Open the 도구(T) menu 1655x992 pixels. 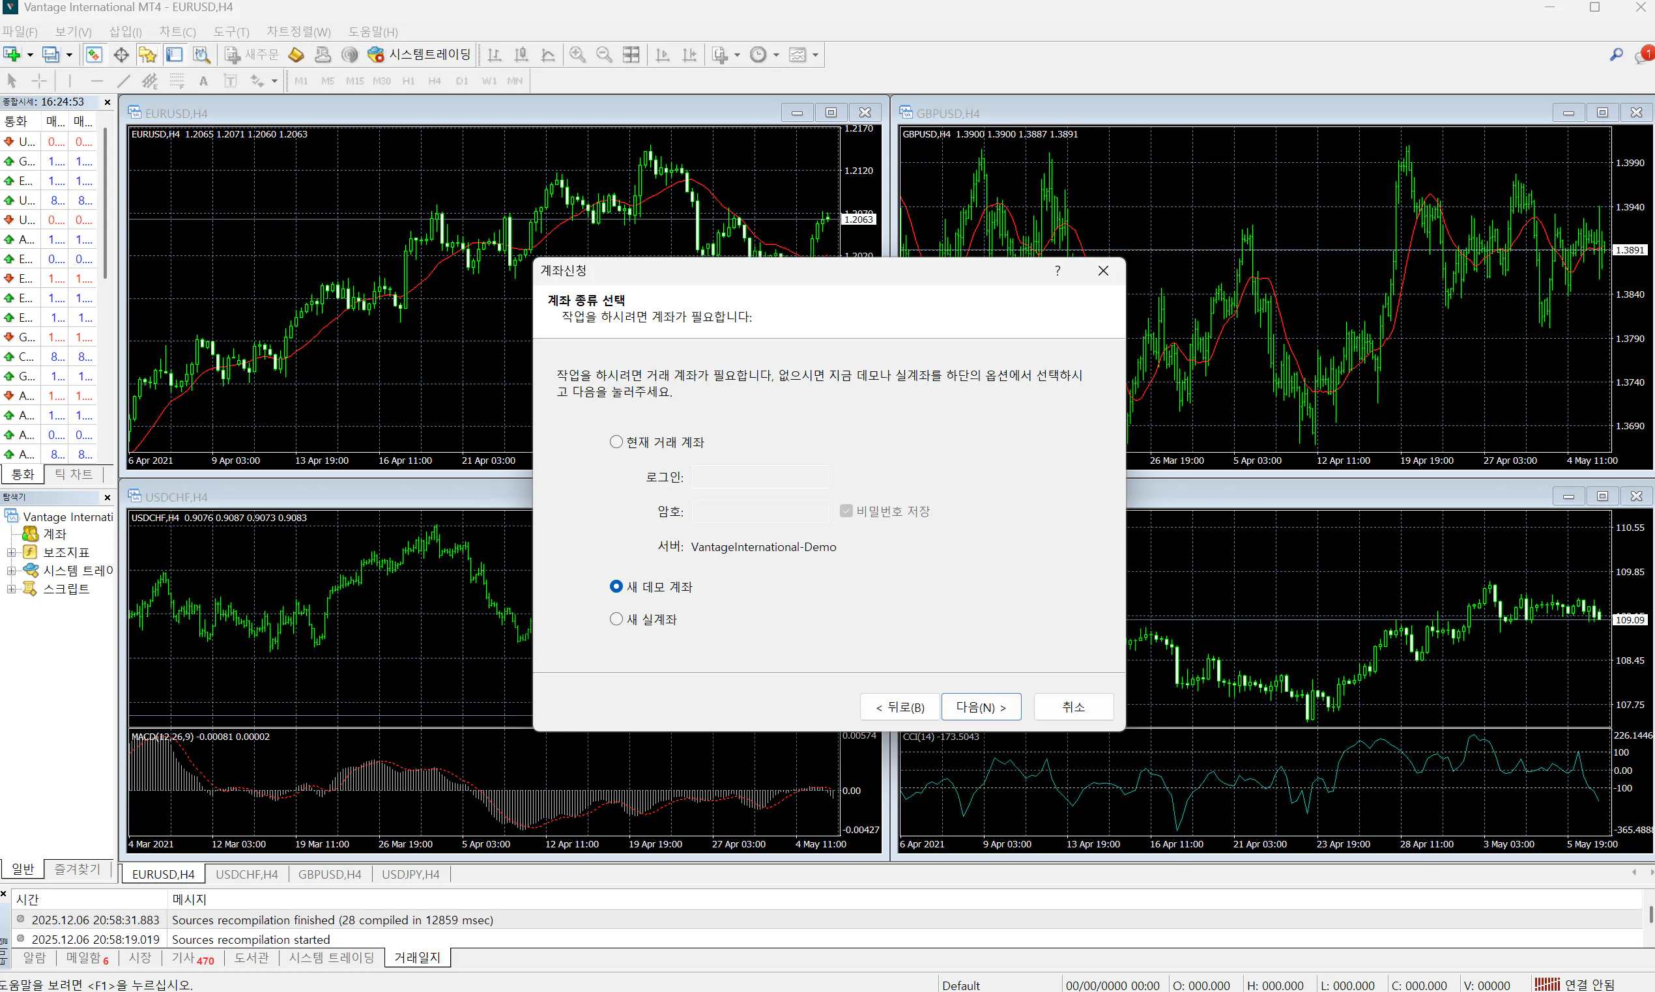[231, 31]
